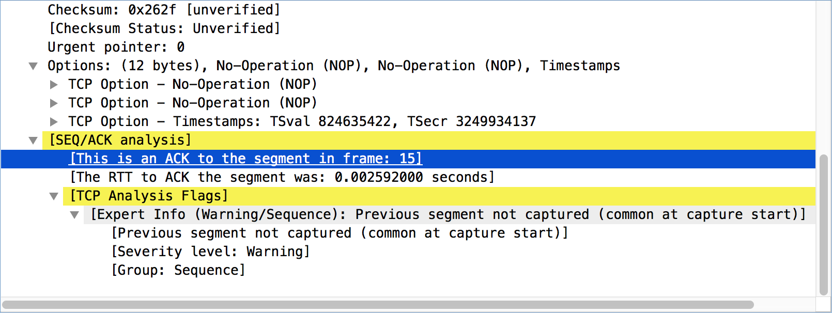Expand the second TCP Option No-Operation entry
Screen dimensions: 832x313
click(x=54, y=103)
